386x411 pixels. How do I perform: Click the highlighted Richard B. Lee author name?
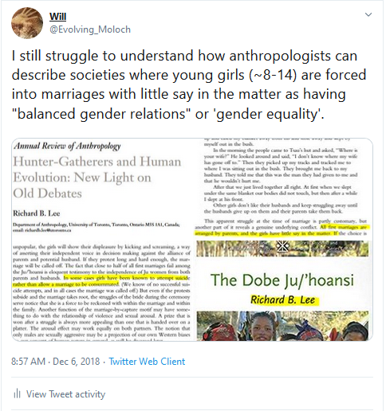[284, 300]
